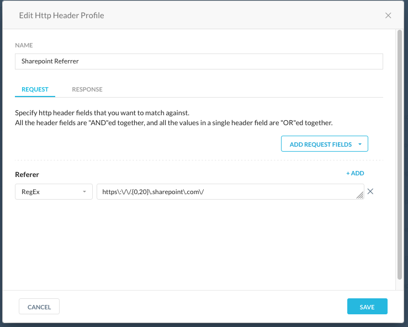Click the Name field containing Sharepoint Referrer

pyautogui.click(x=199, y=61)
